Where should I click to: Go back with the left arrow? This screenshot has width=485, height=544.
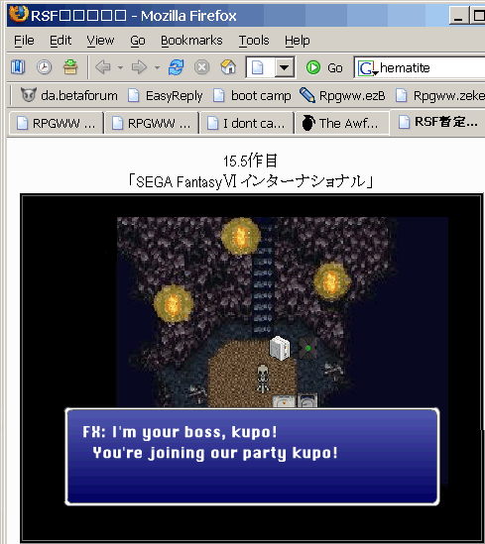[x=103, y=67]
